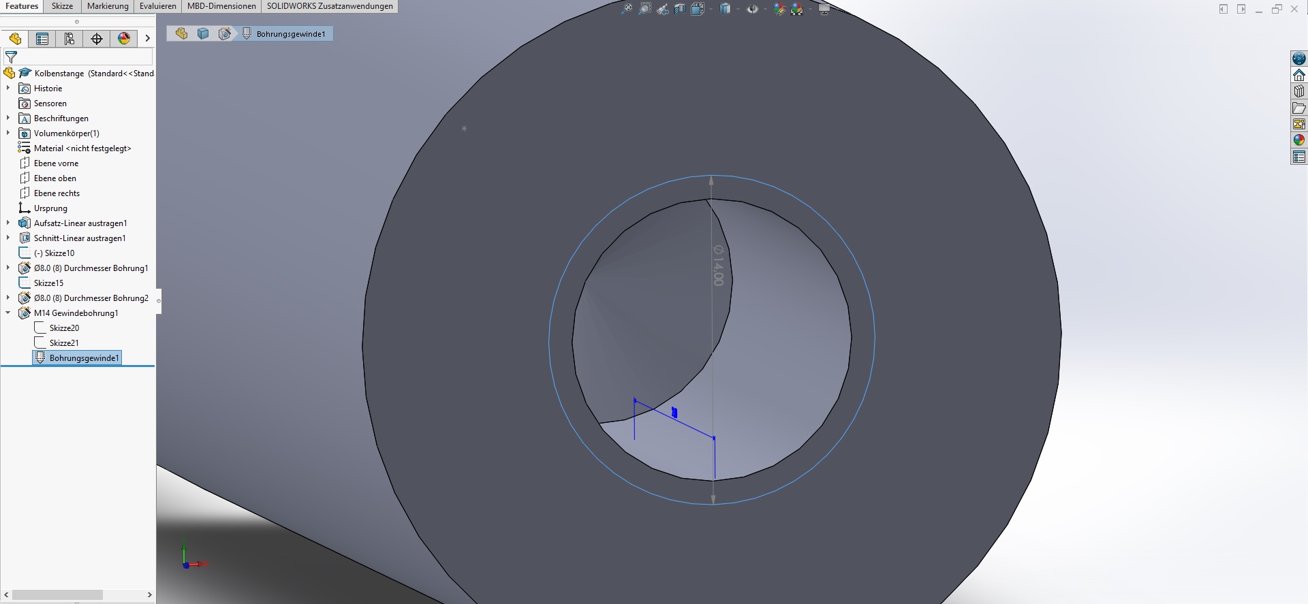Switch to Skizze tab
The image size is (1308, 604).
click(x=62, y=6)
